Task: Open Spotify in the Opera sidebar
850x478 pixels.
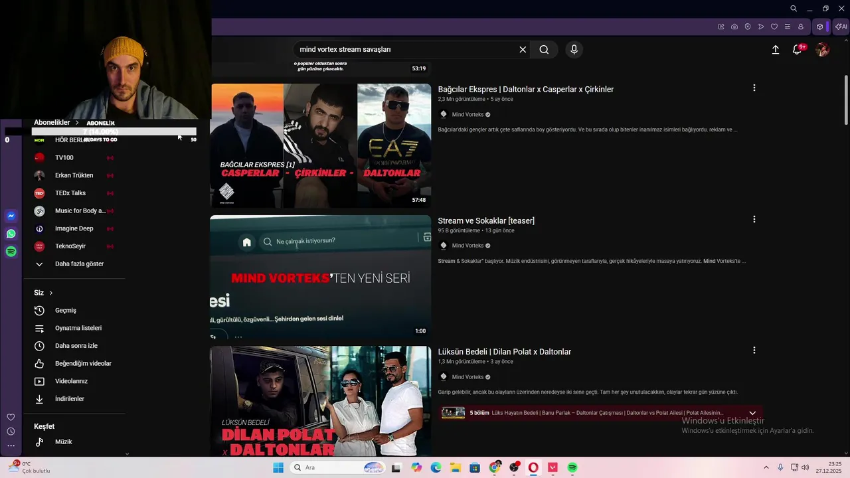Action: pos(11,252)
